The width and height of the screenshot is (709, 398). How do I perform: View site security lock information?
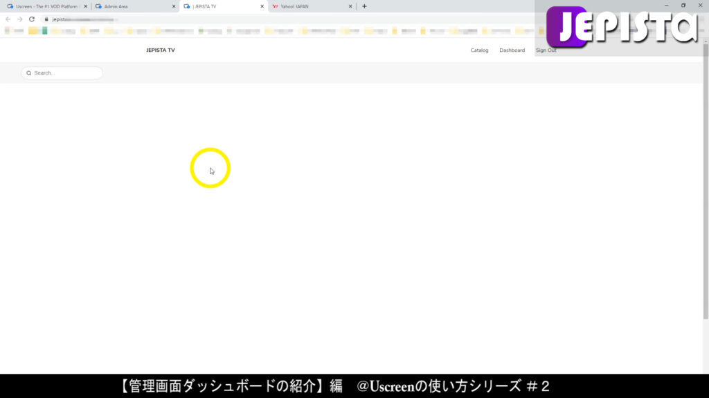coord(46,19)
